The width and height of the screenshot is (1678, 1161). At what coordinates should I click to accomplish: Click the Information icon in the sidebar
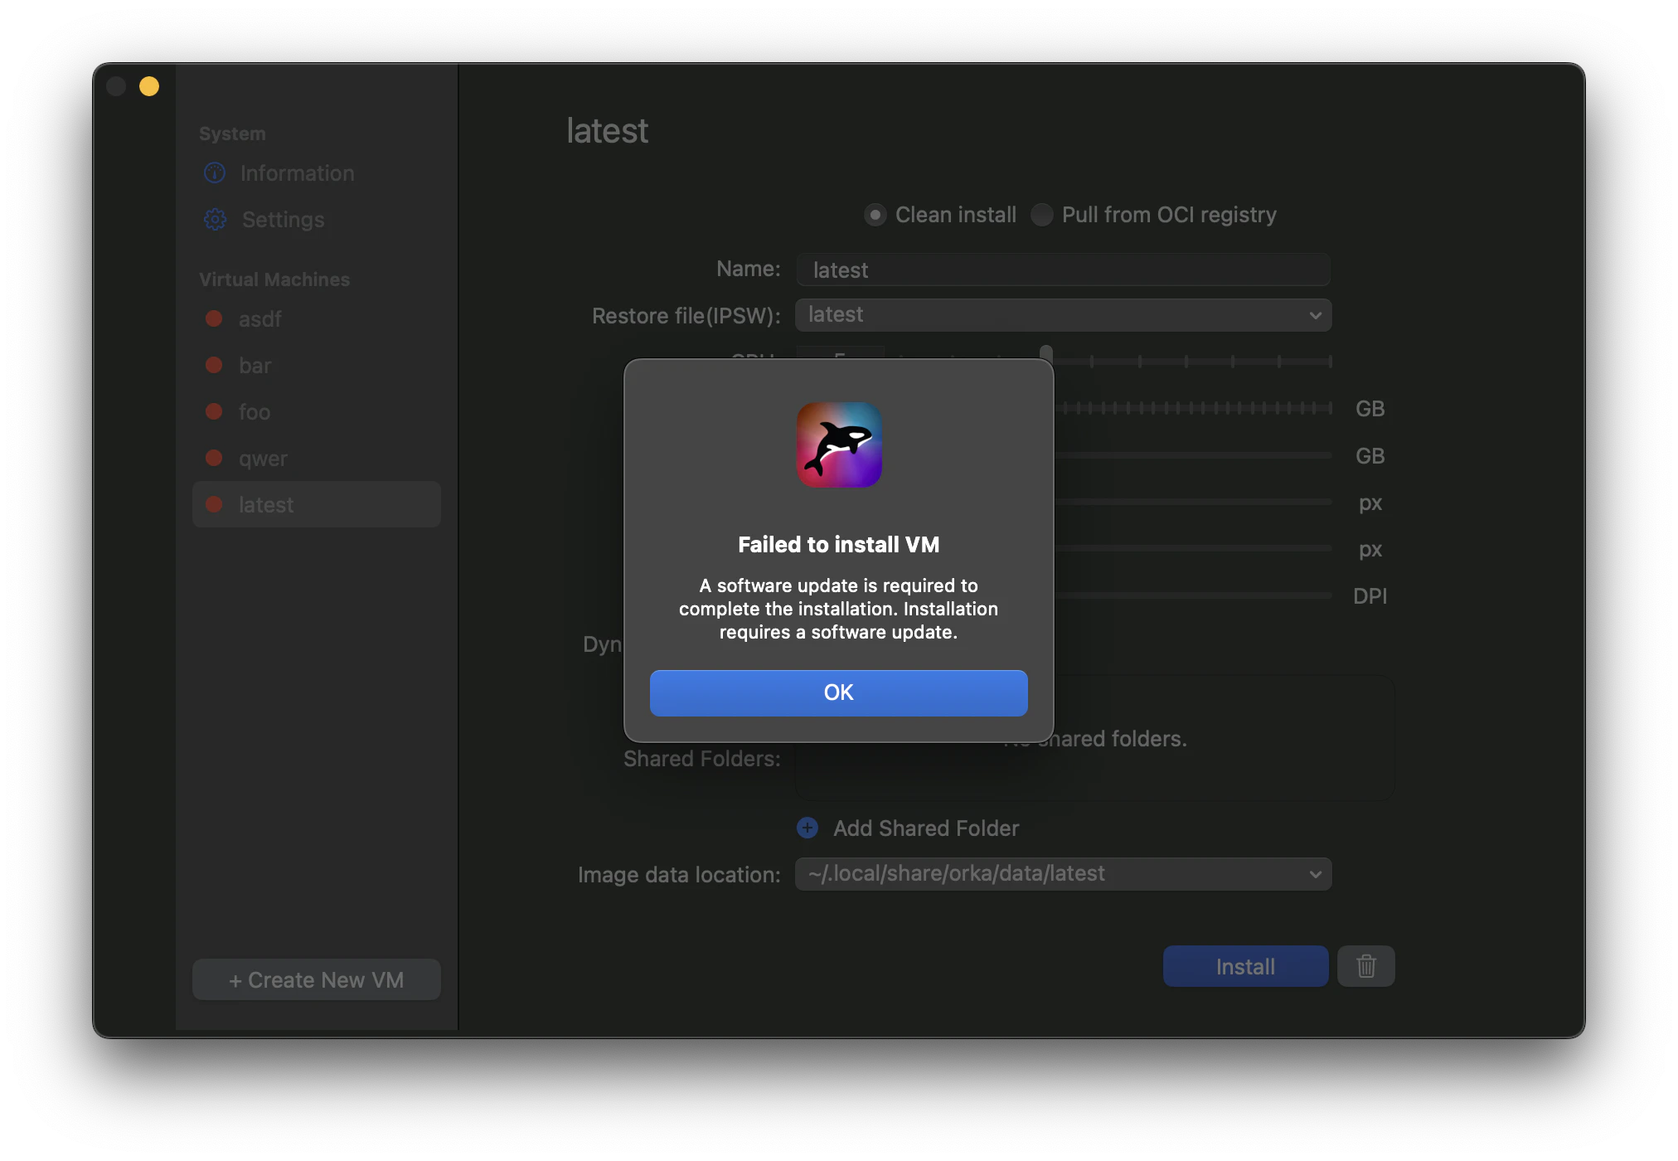tap(214, 172)
